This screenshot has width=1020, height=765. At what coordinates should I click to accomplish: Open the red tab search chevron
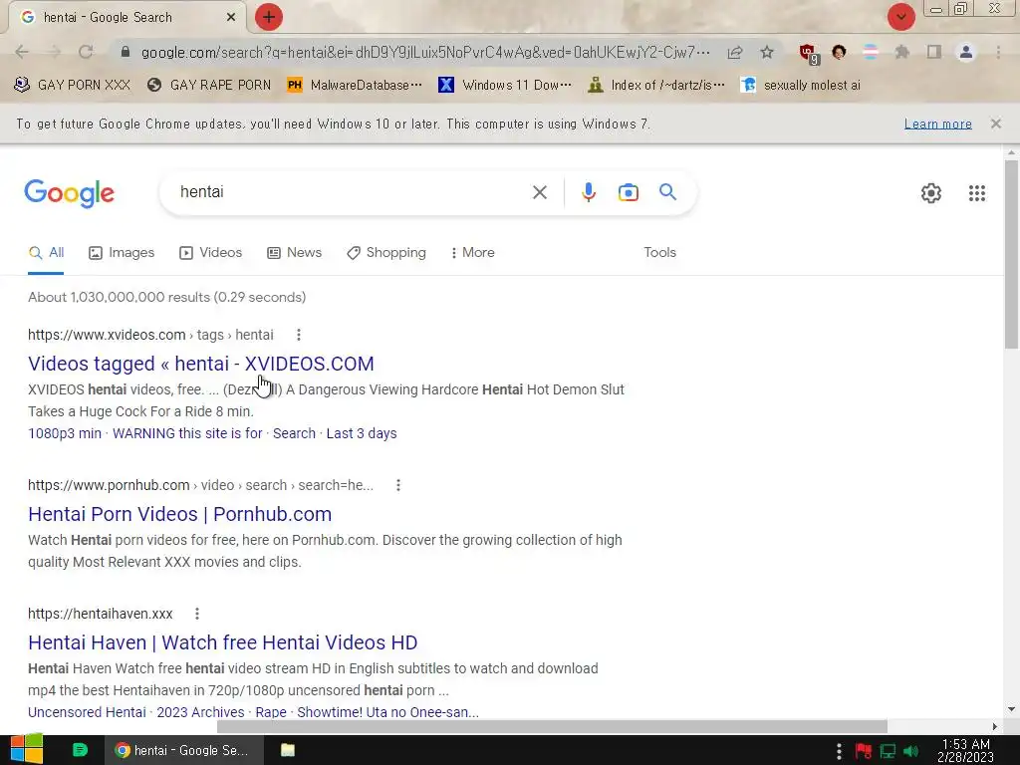[x=900, y=17]
